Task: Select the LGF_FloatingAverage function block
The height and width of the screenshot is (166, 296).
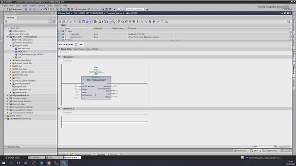Action: point(96,88)
